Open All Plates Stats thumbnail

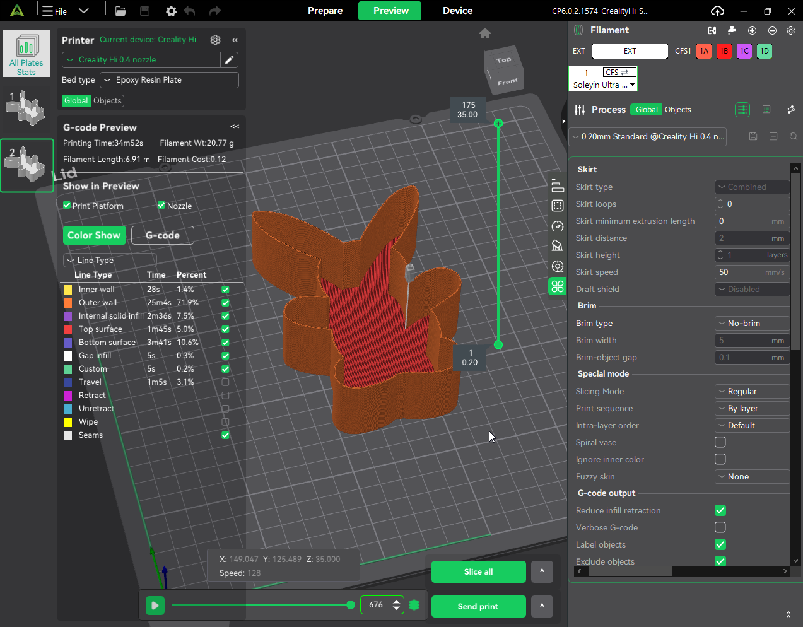tap(26, 54)
